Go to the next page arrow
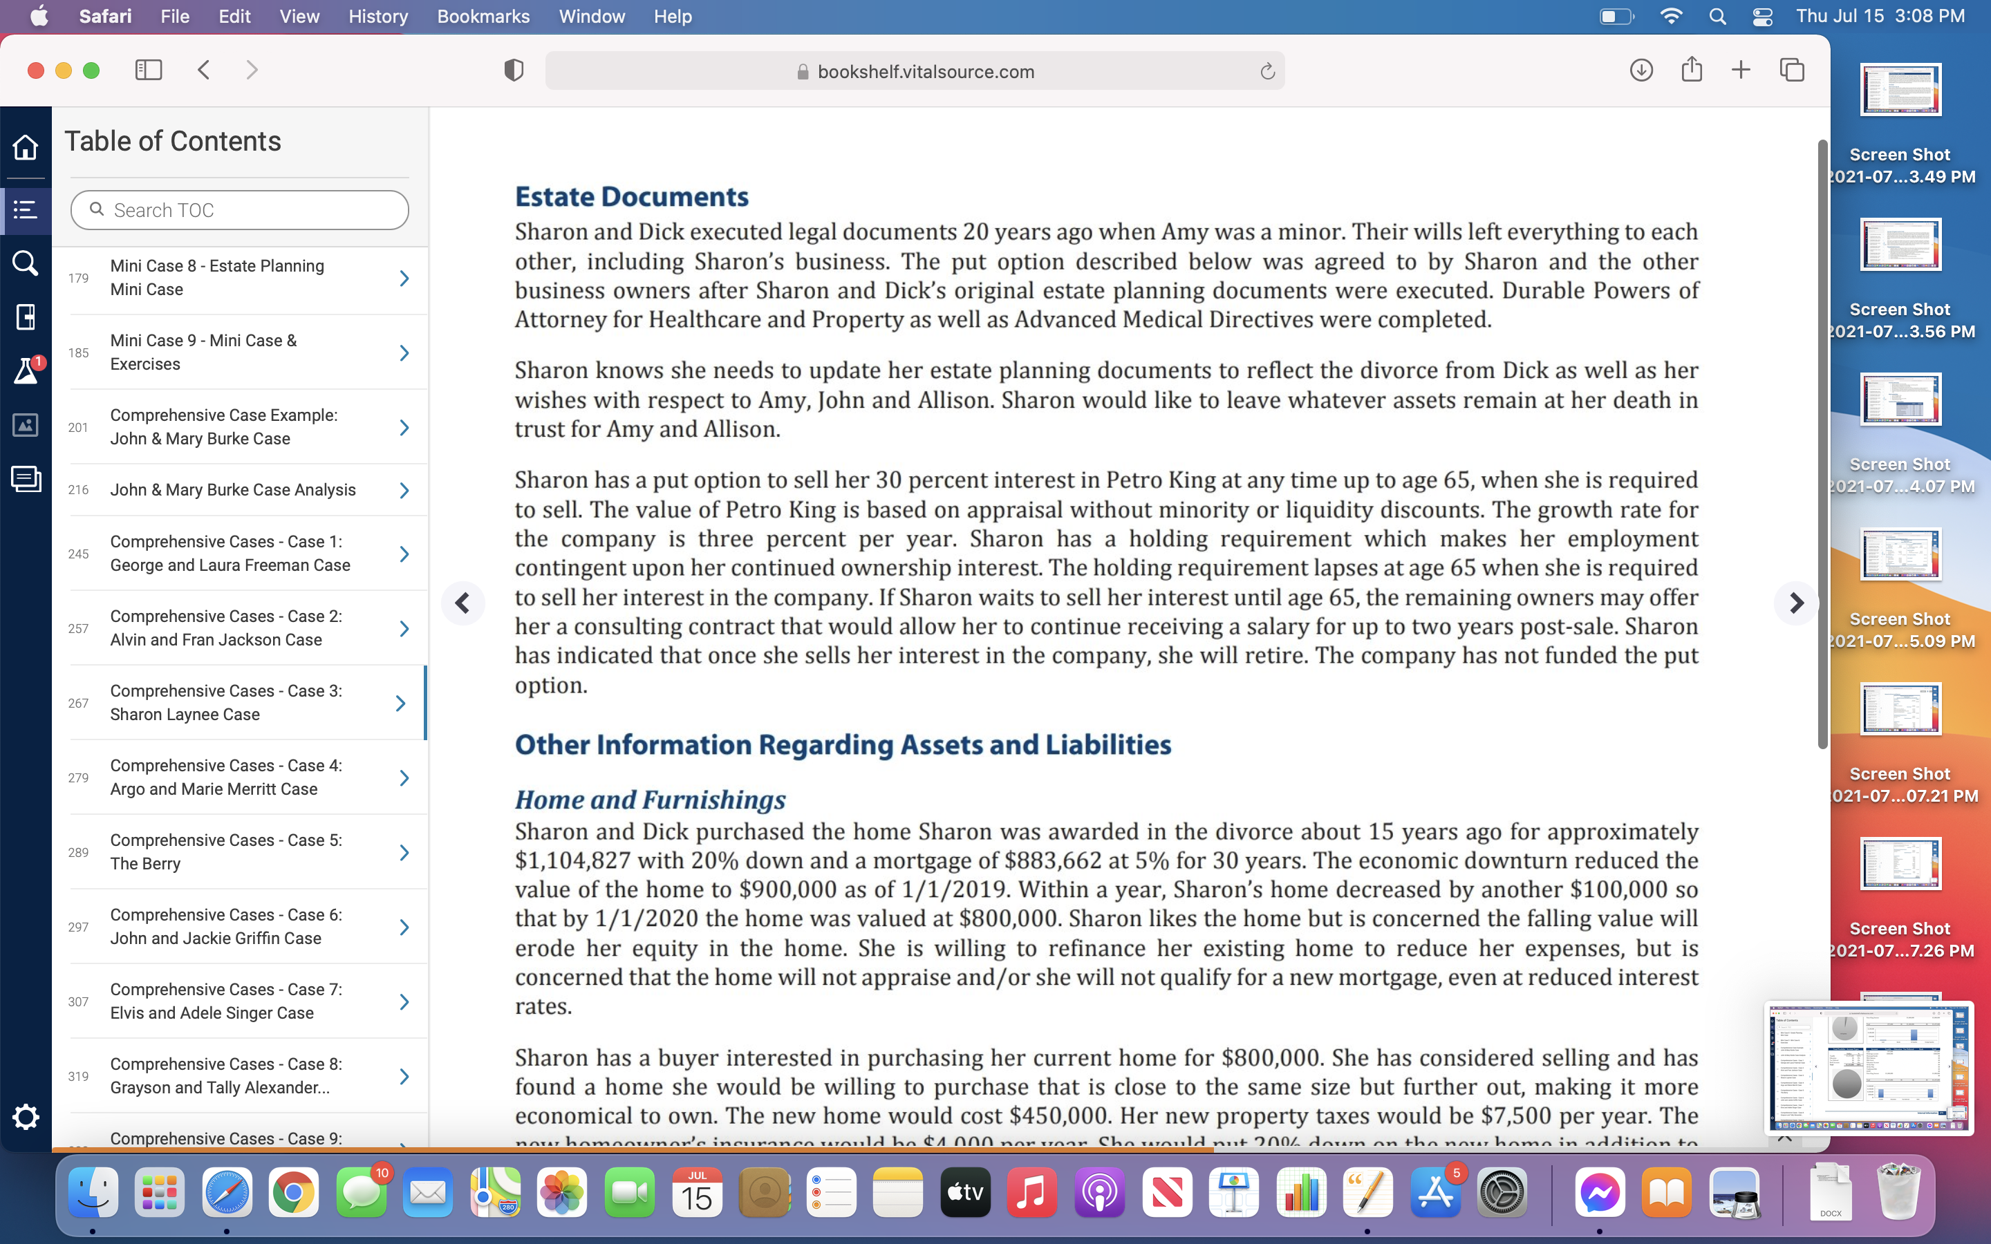This screenshot has height=1244, width=1991. 1796,603
